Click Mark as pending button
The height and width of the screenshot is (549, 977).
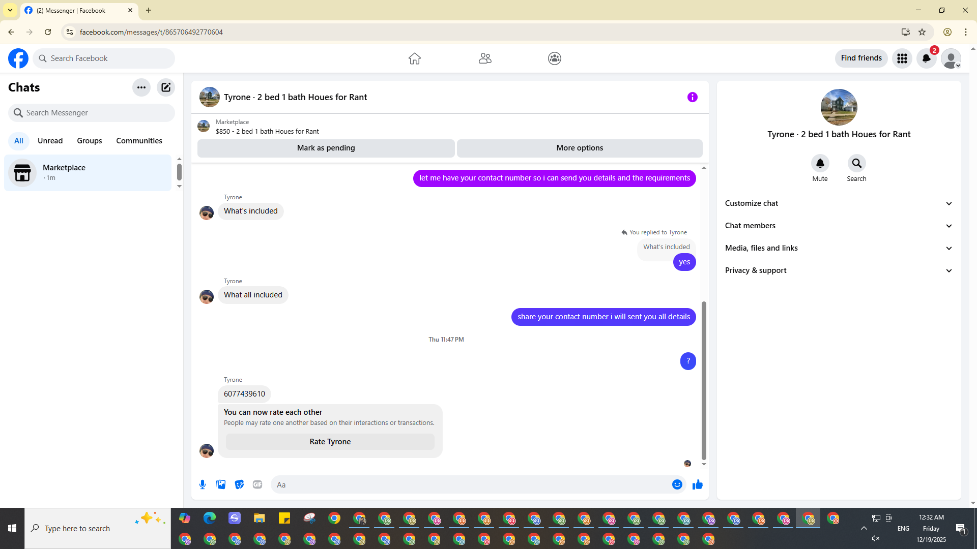tap(326, 148)
